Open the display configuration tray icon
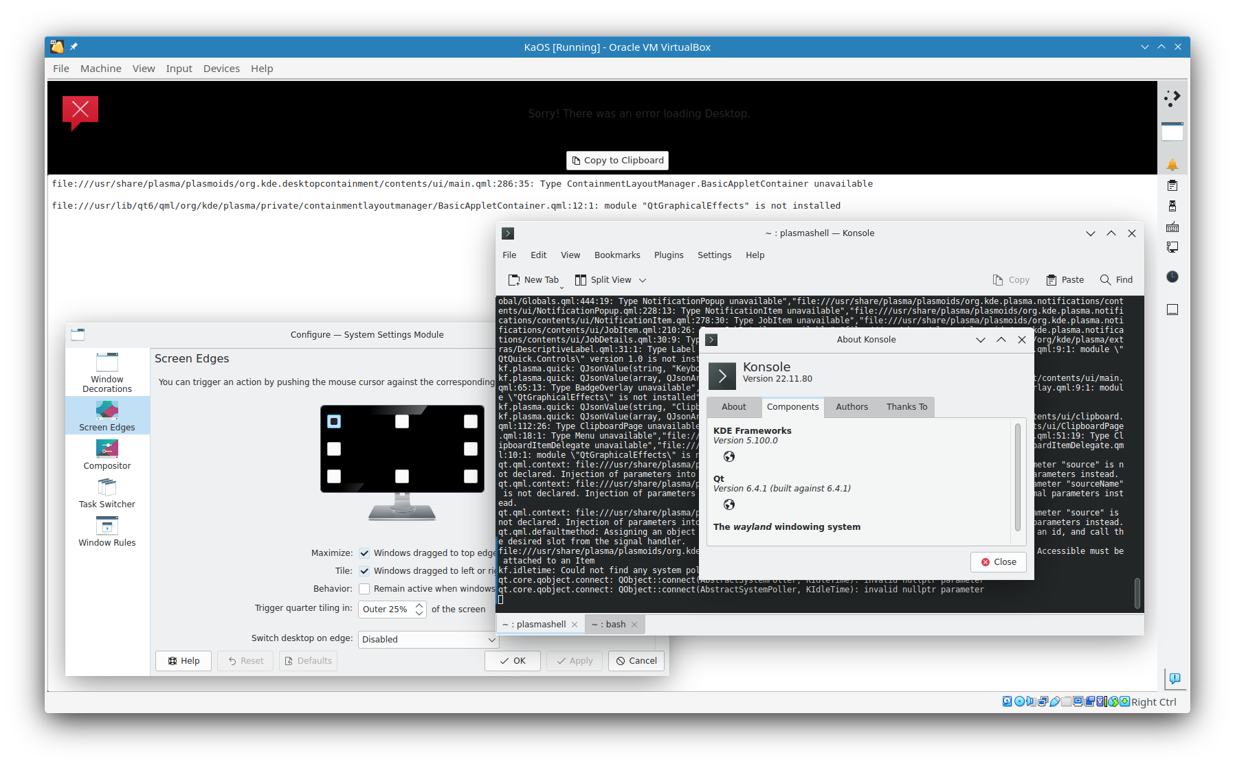This screenshot has width=1235, height=766. (1172, 247)
